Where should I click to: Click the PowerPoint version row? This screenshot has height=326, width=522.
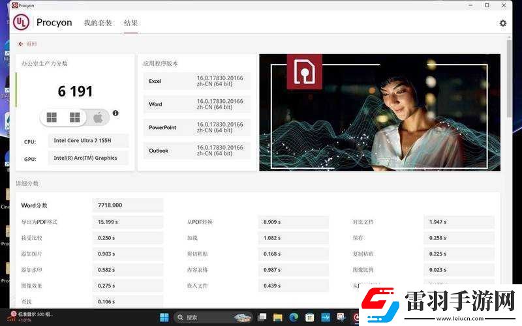coord(197,127)
